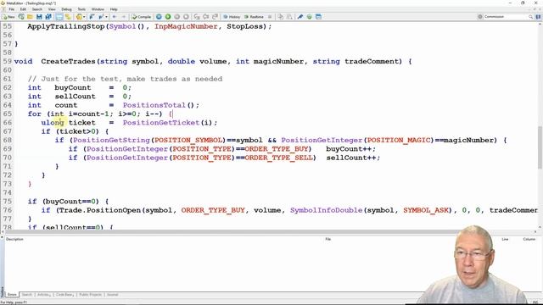Click the toolbar search input field
Screen dimensions: 543x305
coord(506,17)
